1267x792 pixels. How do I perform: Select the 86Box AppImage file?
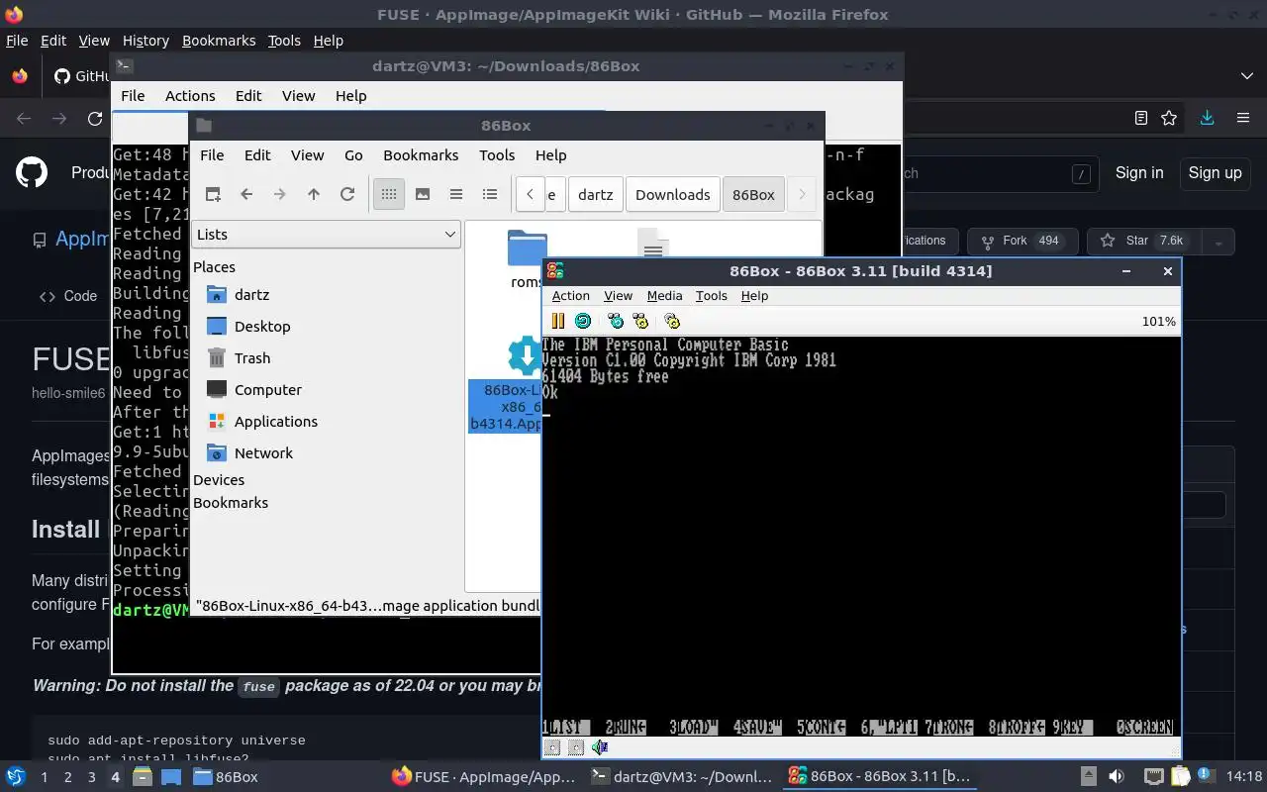(506, 386)
